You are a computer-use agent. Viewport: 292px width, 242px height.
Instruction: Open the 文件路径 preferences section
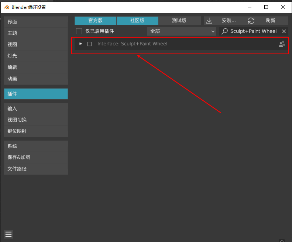click(36, 169)
